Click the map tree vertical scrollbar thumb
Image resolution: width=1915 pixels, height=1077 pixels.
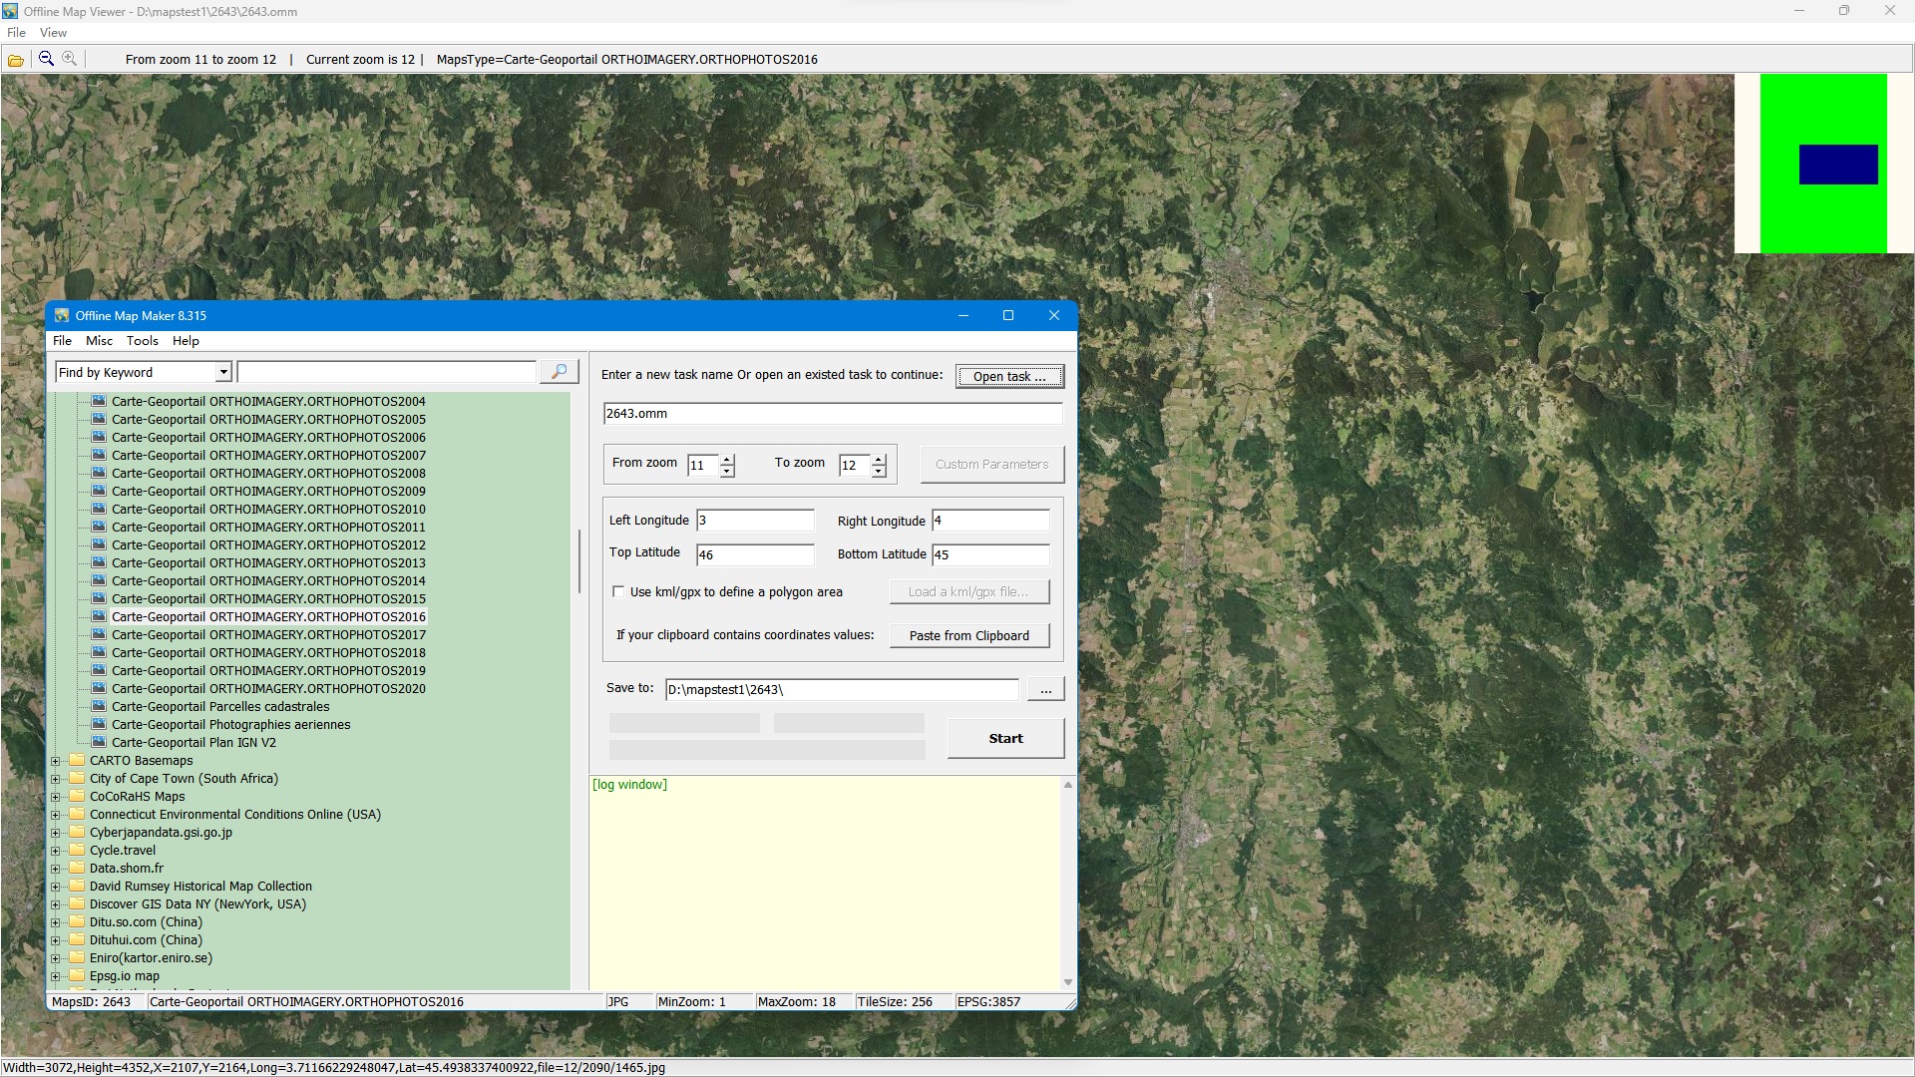[578, 561]
